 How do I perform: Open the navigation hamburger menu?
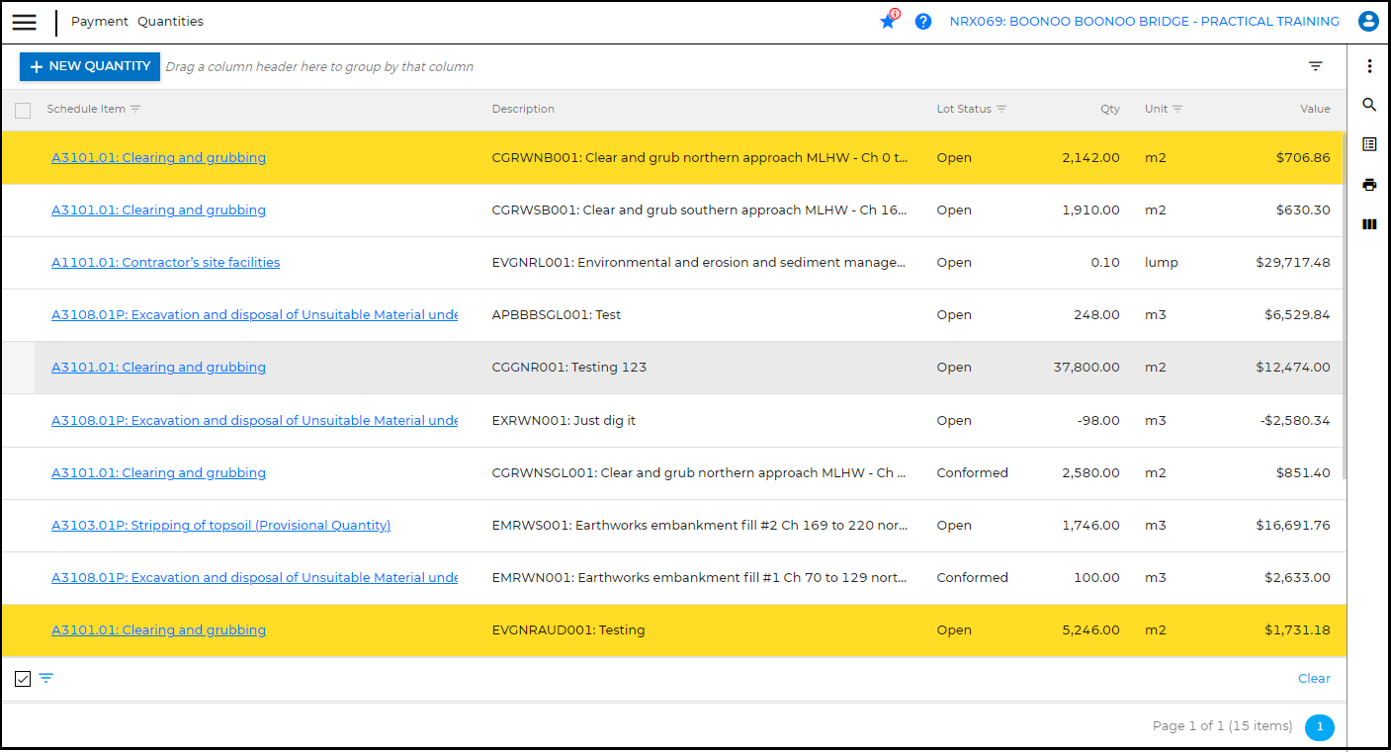click(24, 22)
